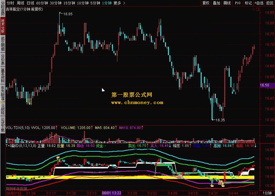
Task: Open the 画线 drawing tools
Action: [227, 3]
